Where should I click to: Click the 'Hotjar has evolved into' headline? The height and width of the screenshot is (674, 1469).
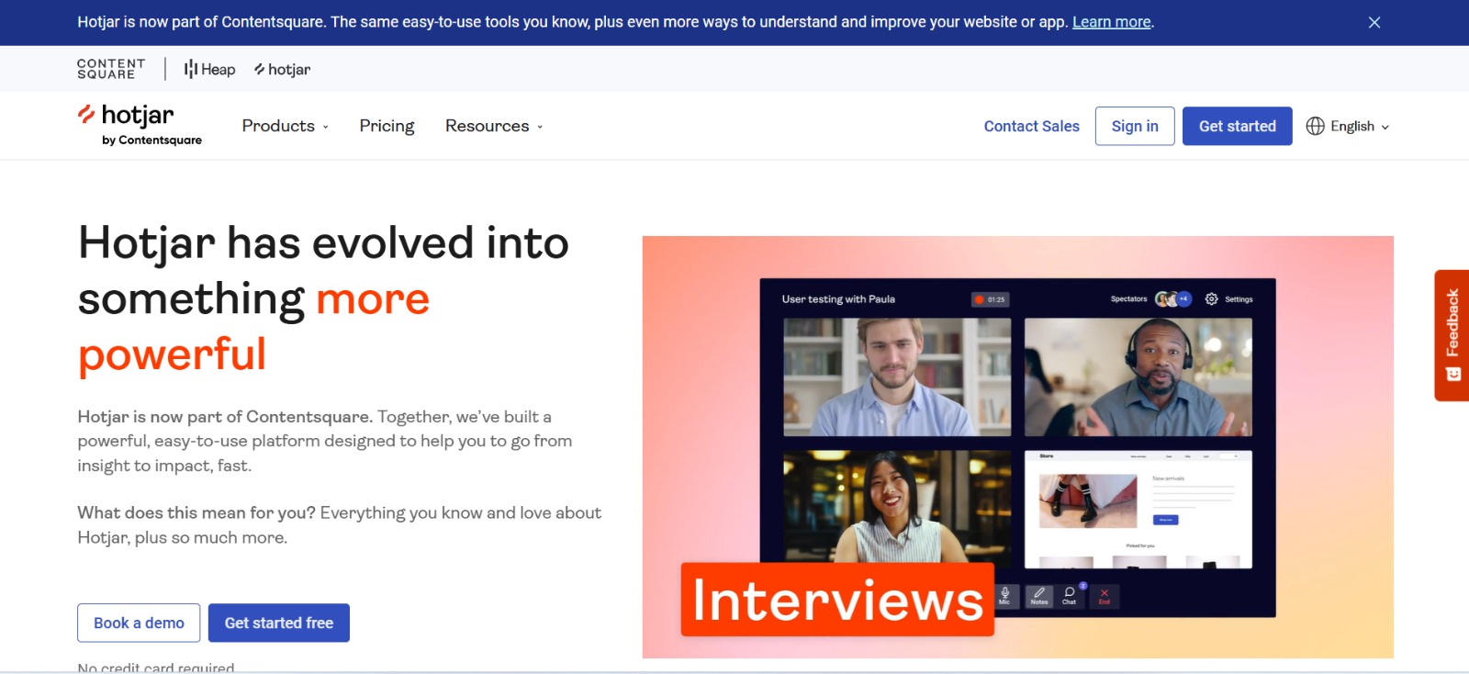click(323, 242)
